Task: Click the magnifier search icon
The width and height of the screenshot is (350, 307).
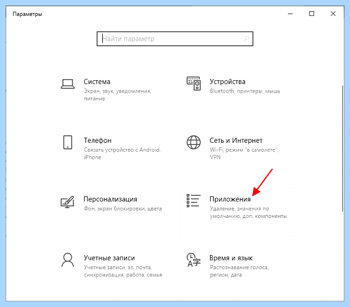Action: point(246,39)
